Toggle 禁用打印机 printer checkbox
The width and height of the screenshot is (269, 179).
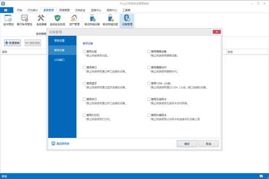tap(84, 115)
